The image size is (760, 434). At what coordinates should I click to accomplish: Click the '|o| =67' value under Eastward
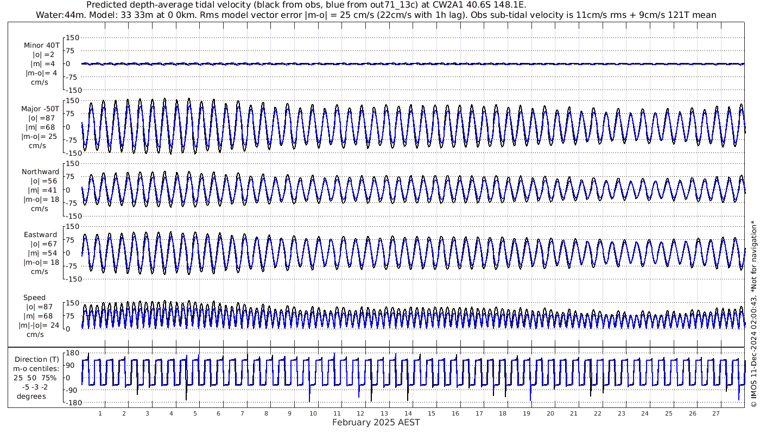(x=43, y=244)
